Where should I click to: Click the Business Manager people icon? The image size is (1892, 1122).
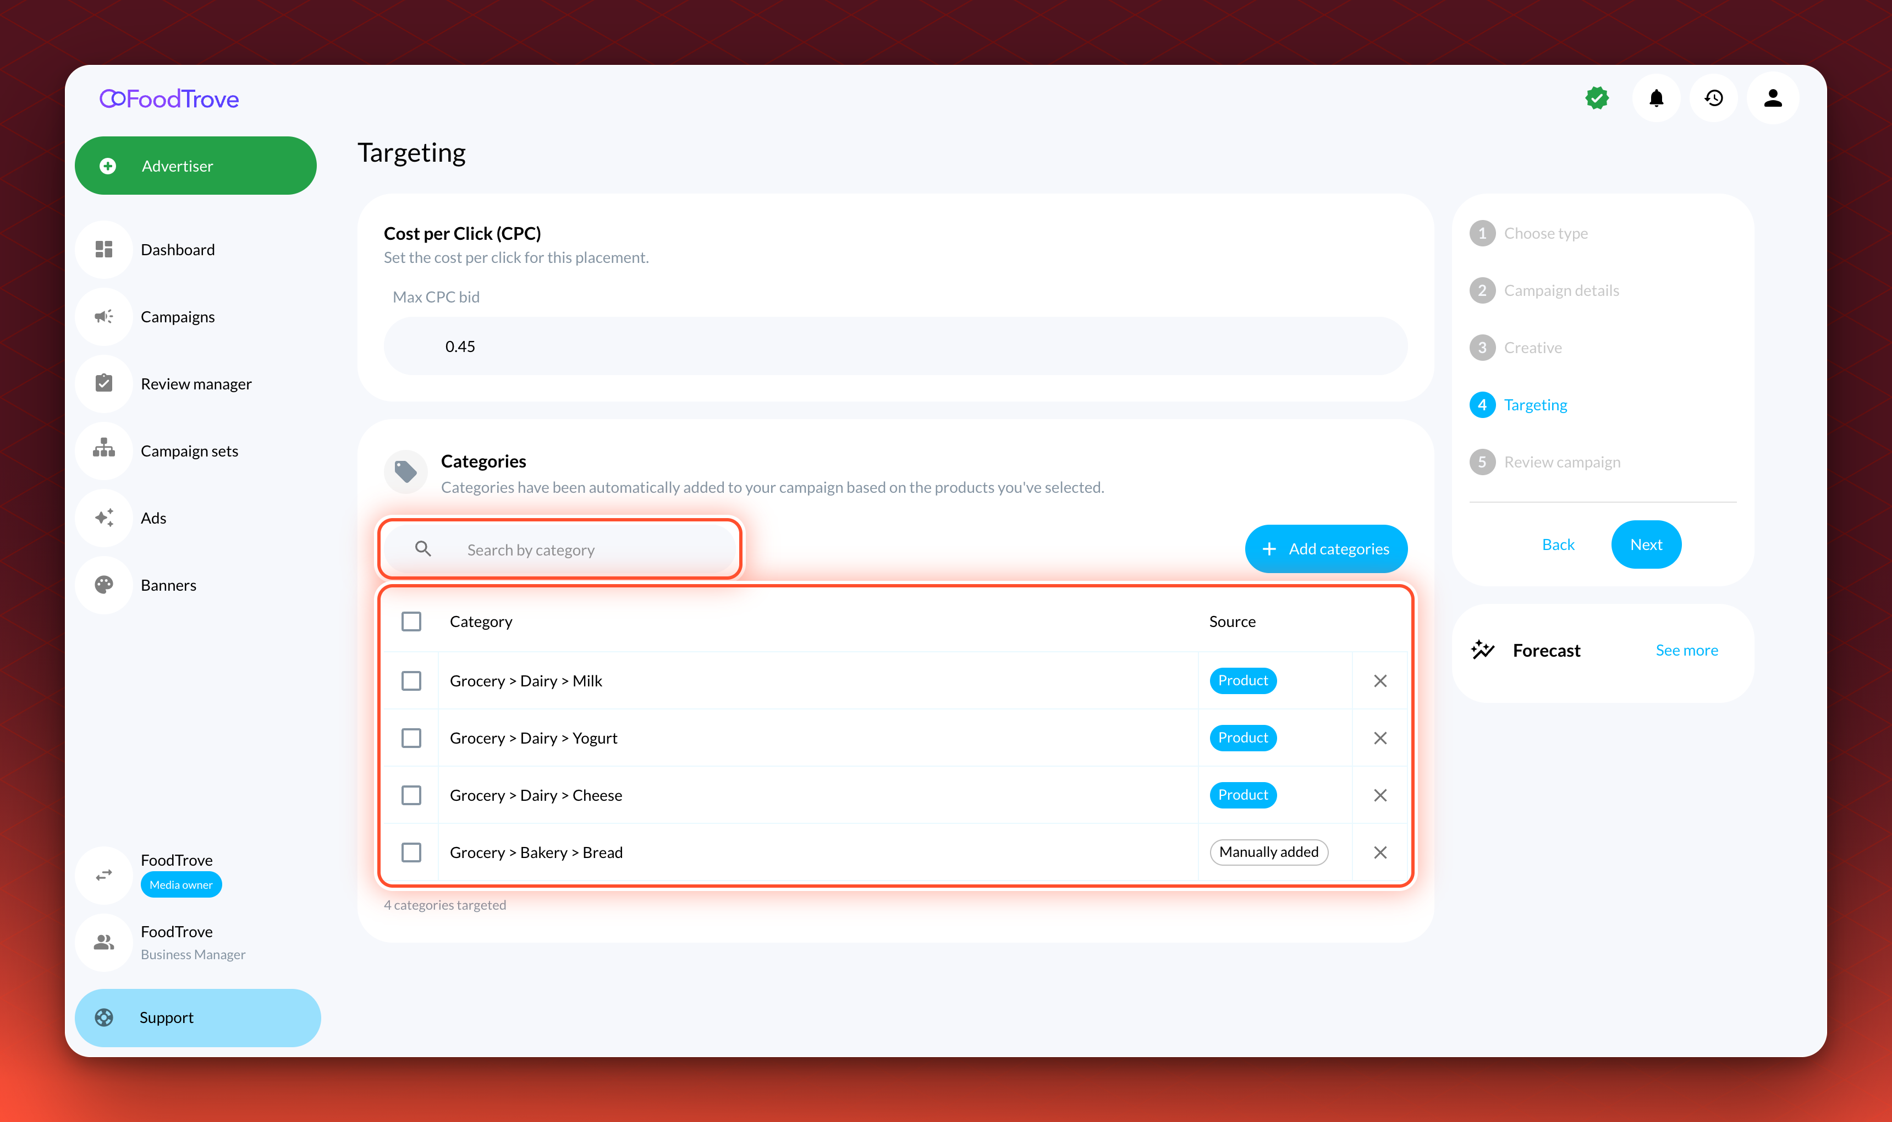pyautogui.click(x=105, y=942)
